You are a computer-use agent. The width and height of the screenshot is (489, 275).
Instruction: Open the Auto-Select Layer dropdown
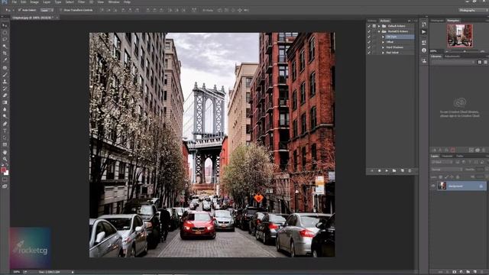pos(47,10)
